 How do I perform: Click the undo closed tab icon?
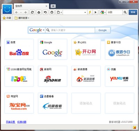45,12
